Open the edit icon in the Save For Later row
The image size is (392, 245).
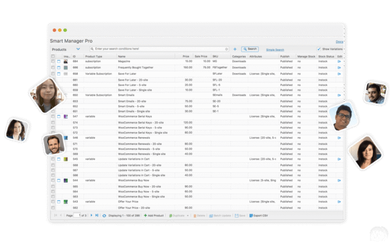339,74
